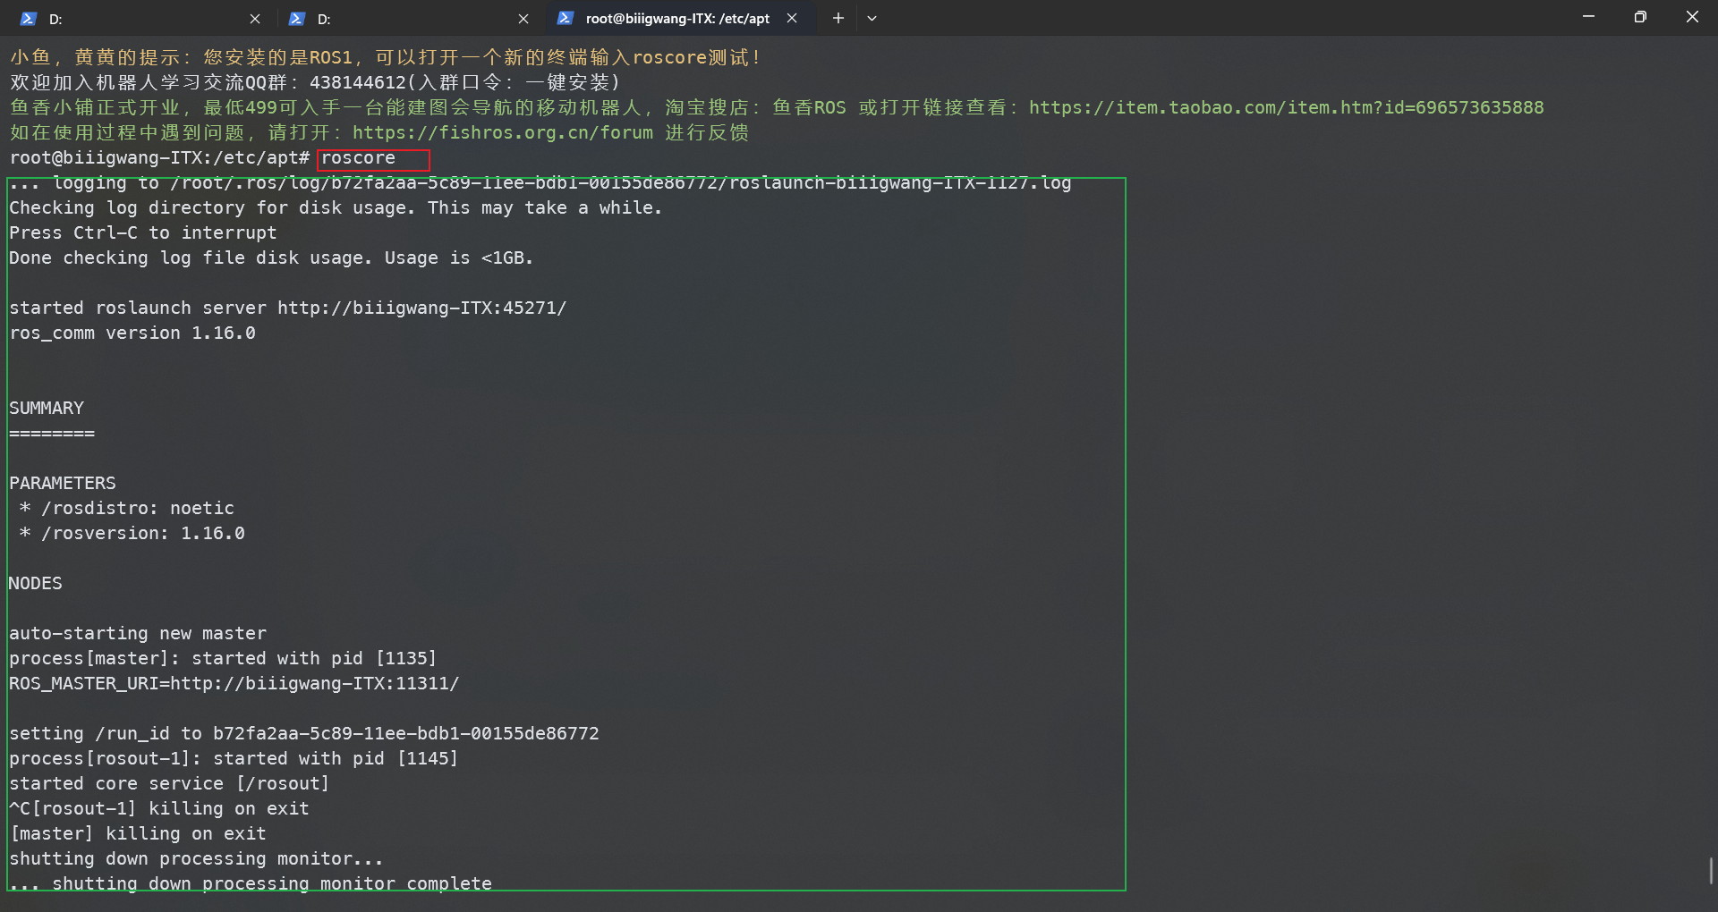Viewport: 1718px width, 912px height.
Task: Click the 'ros_comm version 1.16.0' line
Action: click(x=132, y=333)
